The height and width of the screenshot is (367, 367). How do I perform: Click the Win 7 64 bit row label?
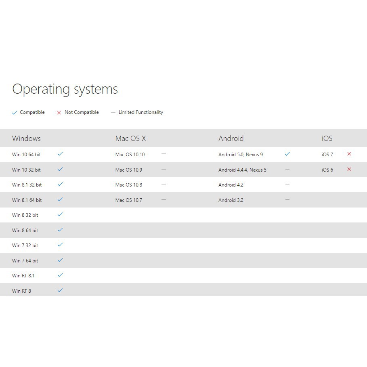pyautogui.click(x=25, y=260)
